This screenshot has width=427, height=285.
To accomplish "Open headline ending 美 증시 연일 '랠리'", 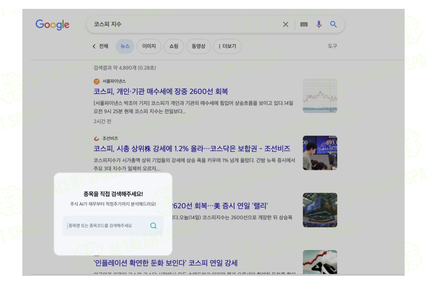I will (220, 206).
